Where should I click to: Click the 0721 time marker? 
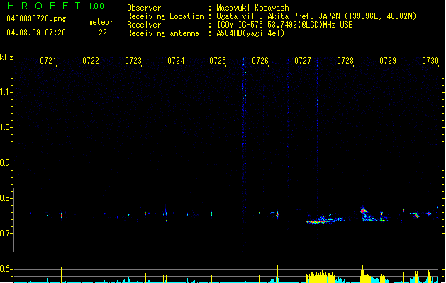tap(48, 61)
